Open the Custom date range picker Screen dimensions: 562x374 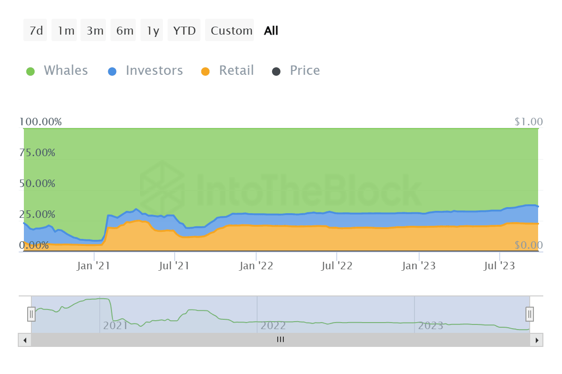click(x=231, y=31)
